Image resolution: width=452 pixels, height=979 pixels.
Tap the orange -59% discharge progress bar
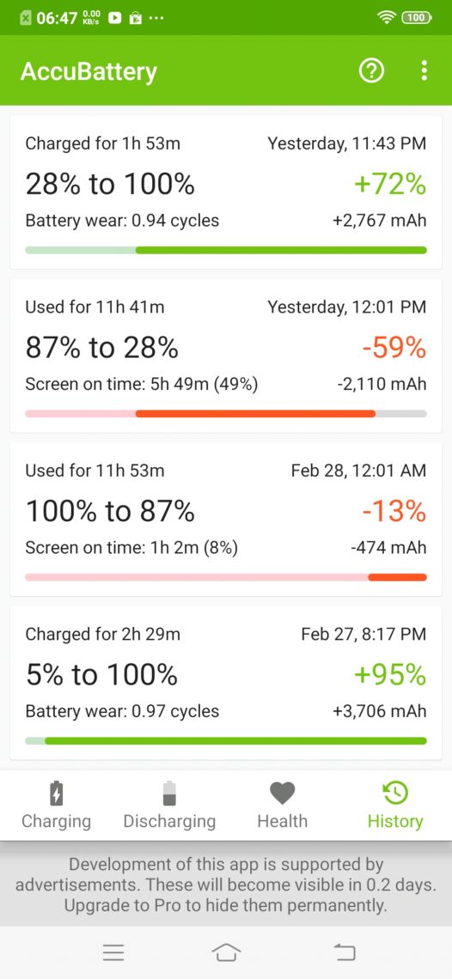click(255, 414)
